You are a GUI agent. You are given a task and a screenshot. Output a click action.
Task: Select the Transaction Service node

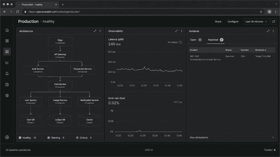[x=82, y=70]
